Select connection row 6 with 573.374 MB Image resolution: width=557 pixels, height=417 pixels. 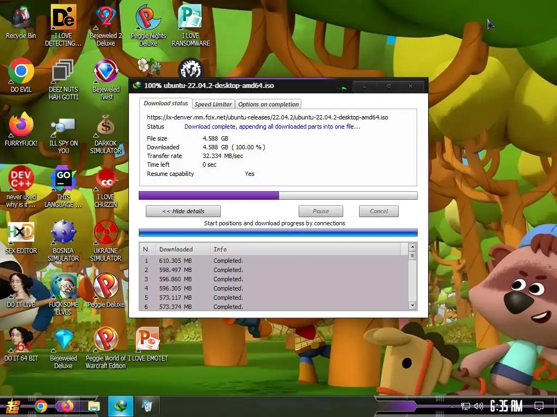pos(274,307)
